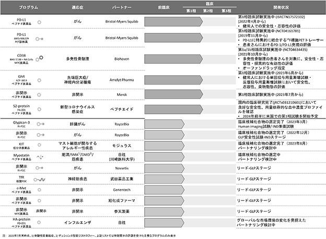This screenshot has height=239, width=326.
Task: Click the CD38 program name
Action: click(x=21, y=56)
